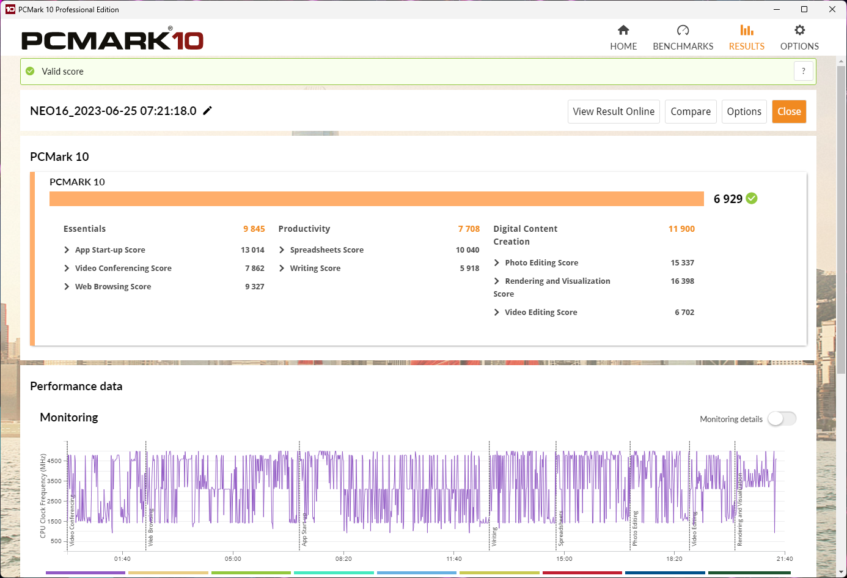The width and height of the screenshot is (847, 578).
Task: Click the Options button beside Compare
Action: (x=744, y=111)
